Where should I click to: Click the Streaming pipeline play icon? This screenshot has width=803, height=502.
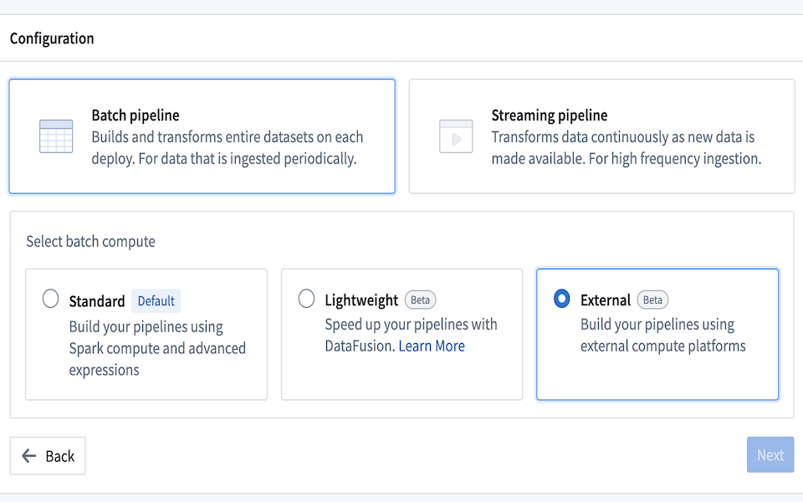(456, 136)
